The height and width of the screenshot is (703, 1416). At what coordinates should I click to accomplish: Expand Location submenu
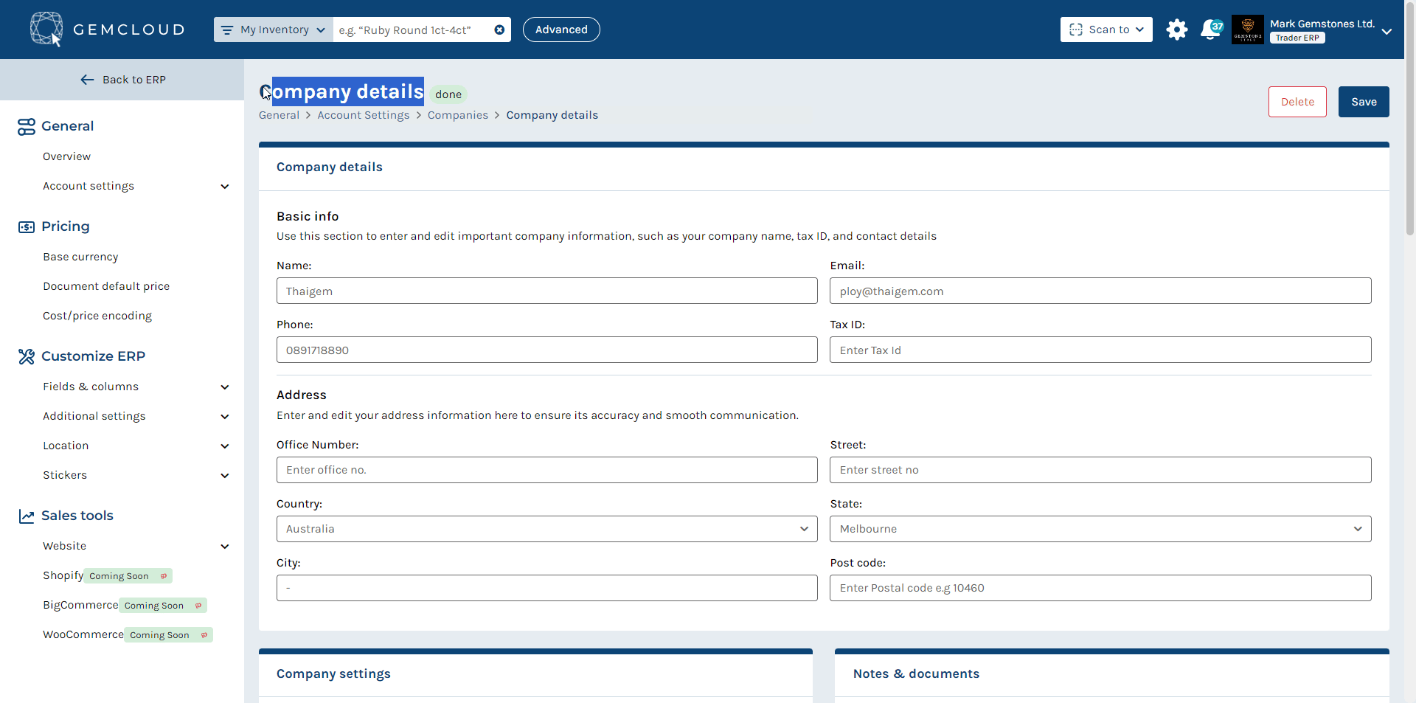(x=225, y=446)
